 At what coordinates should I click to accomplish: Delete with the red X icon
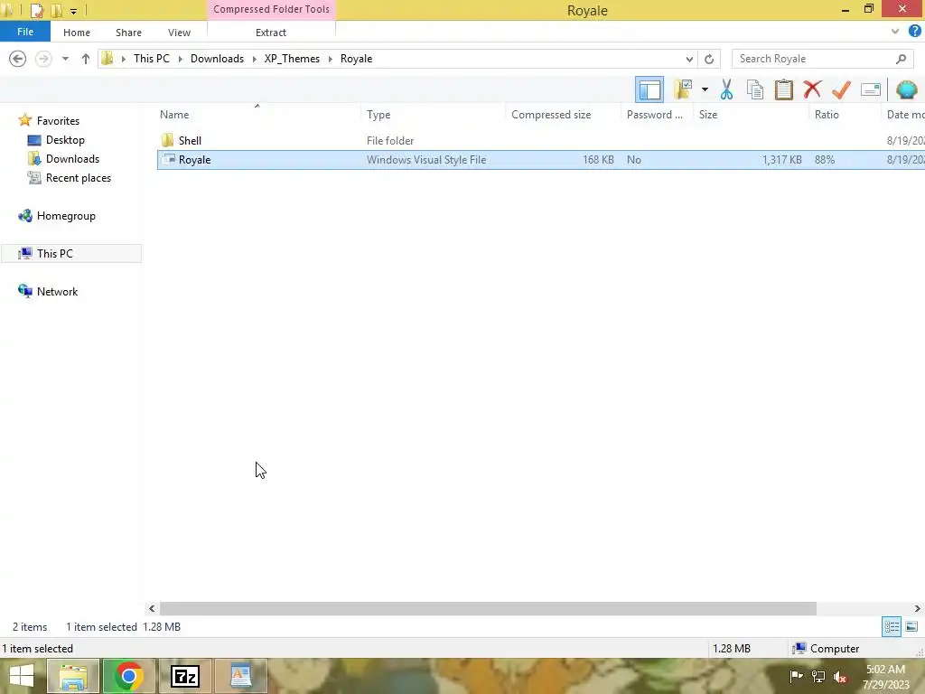[812, 89]
